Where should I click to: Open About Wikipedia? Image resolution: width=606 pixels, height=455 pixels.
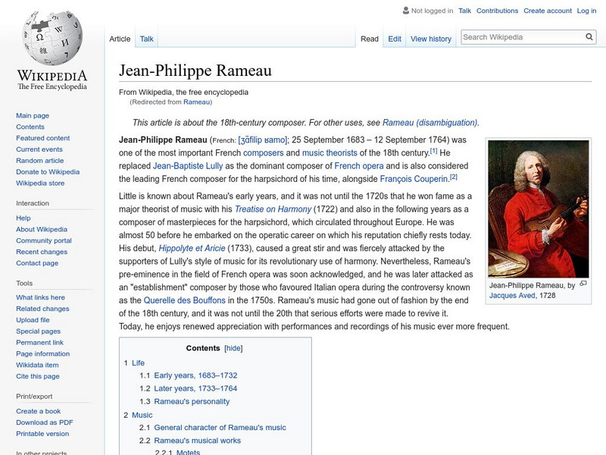point(42,229)
